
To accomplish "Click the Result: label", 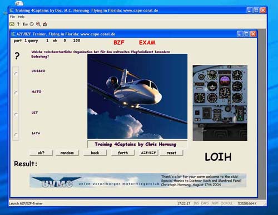I will [x=26, y=163].
